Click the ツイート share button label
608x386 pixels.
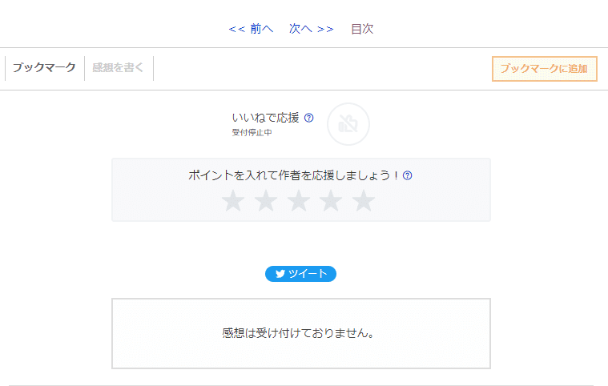(308, 274)
